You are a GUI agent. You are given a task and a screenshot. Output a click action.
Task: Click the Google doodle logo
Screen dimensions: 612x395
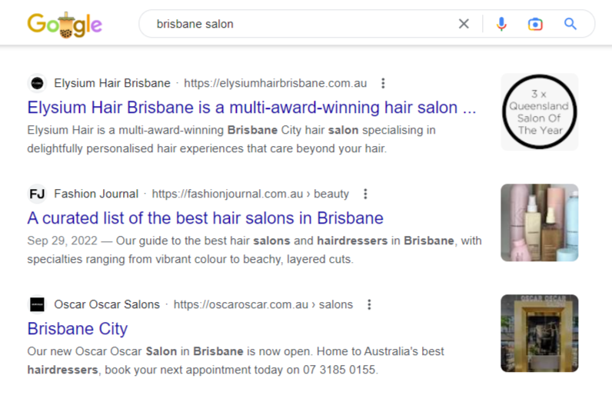click(65, 25)
